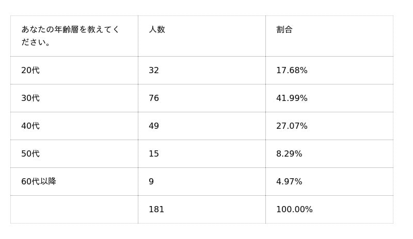Click the age question header cell
Image resolution: width=413 pixels, height=239 pixels.
click(x=70, y=36)
